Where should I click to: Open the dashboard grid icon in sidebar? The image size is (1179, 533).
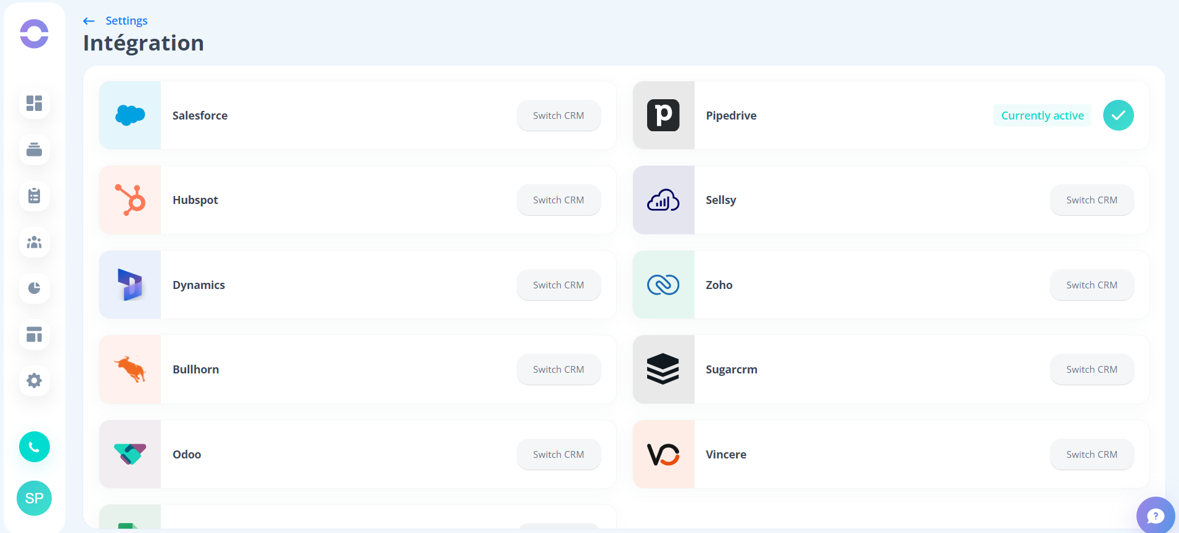35,103
